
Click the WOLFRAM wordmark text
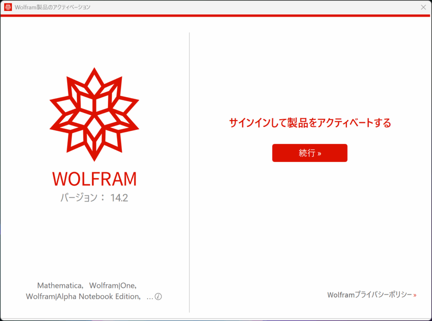point(94,179)
